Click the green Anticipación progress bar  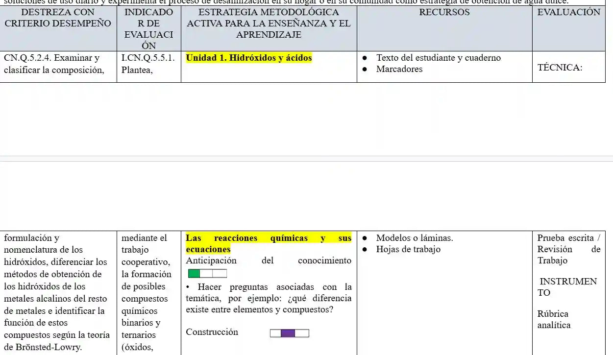(x=207, y=273)
